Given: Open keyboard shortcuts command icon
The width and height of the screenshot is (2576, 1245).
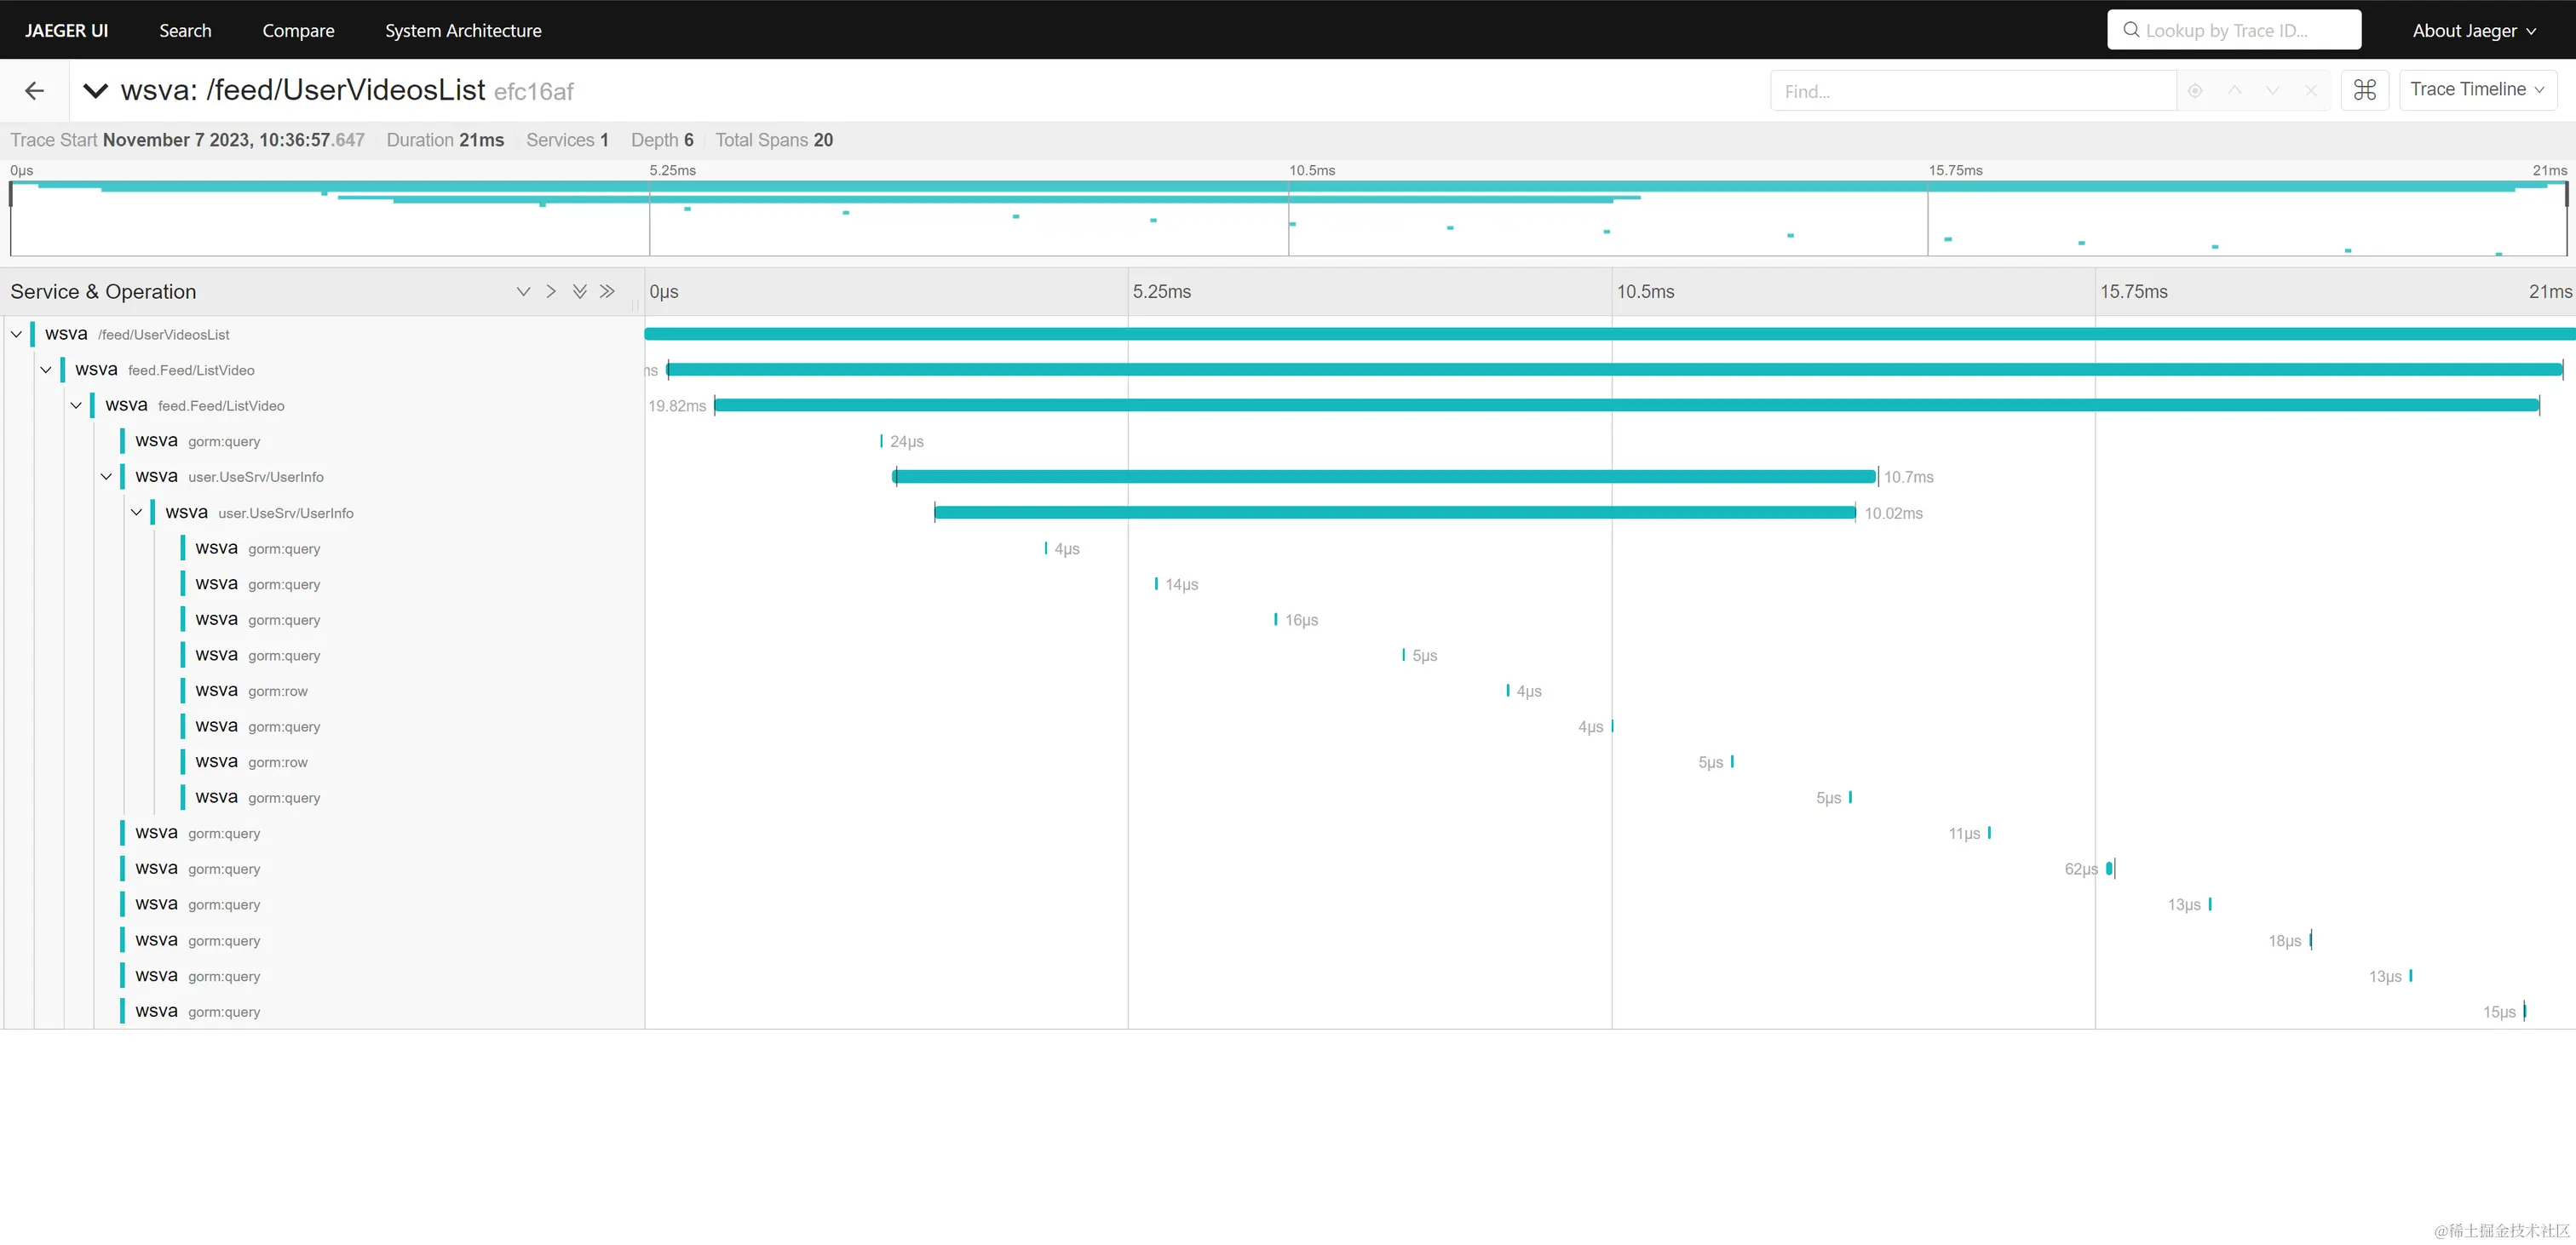Looking at the screenshot, I should (2364, 90).
